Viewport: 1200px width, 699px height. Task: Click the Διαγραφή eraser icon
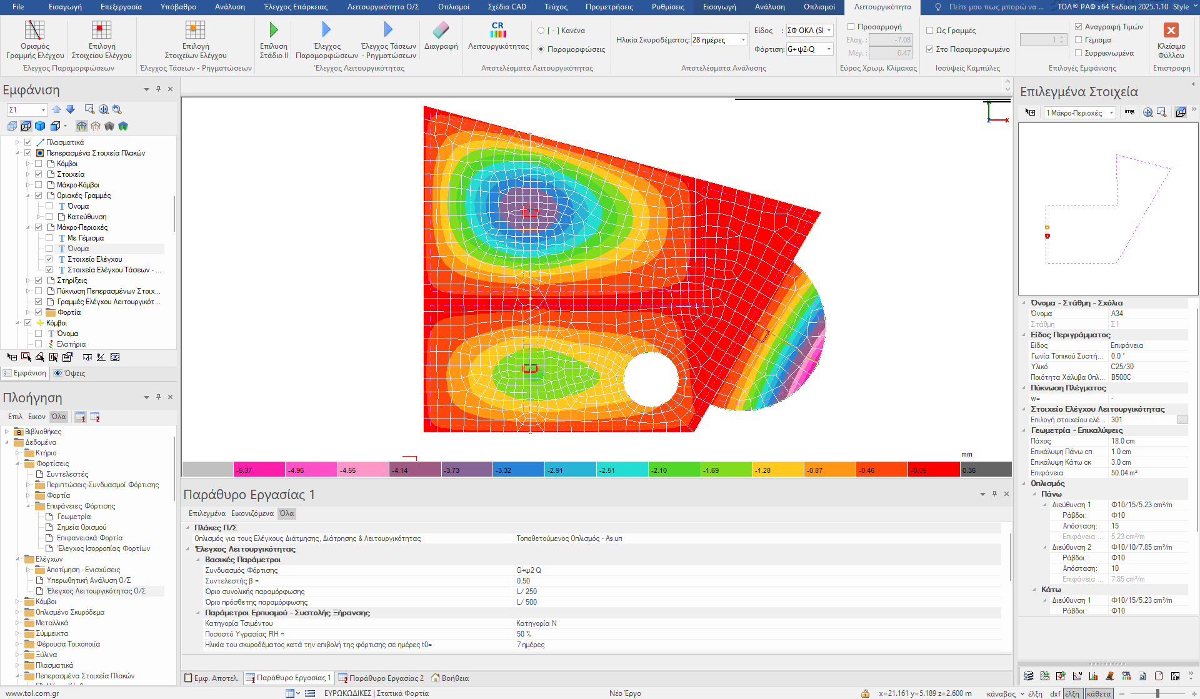tap(441, 31)
